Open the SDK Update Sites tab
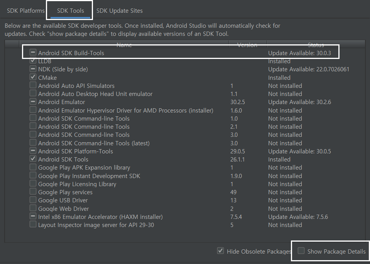The height and width of the screenshot is (264, 370). pyautogui.click(x=119, y=11)
